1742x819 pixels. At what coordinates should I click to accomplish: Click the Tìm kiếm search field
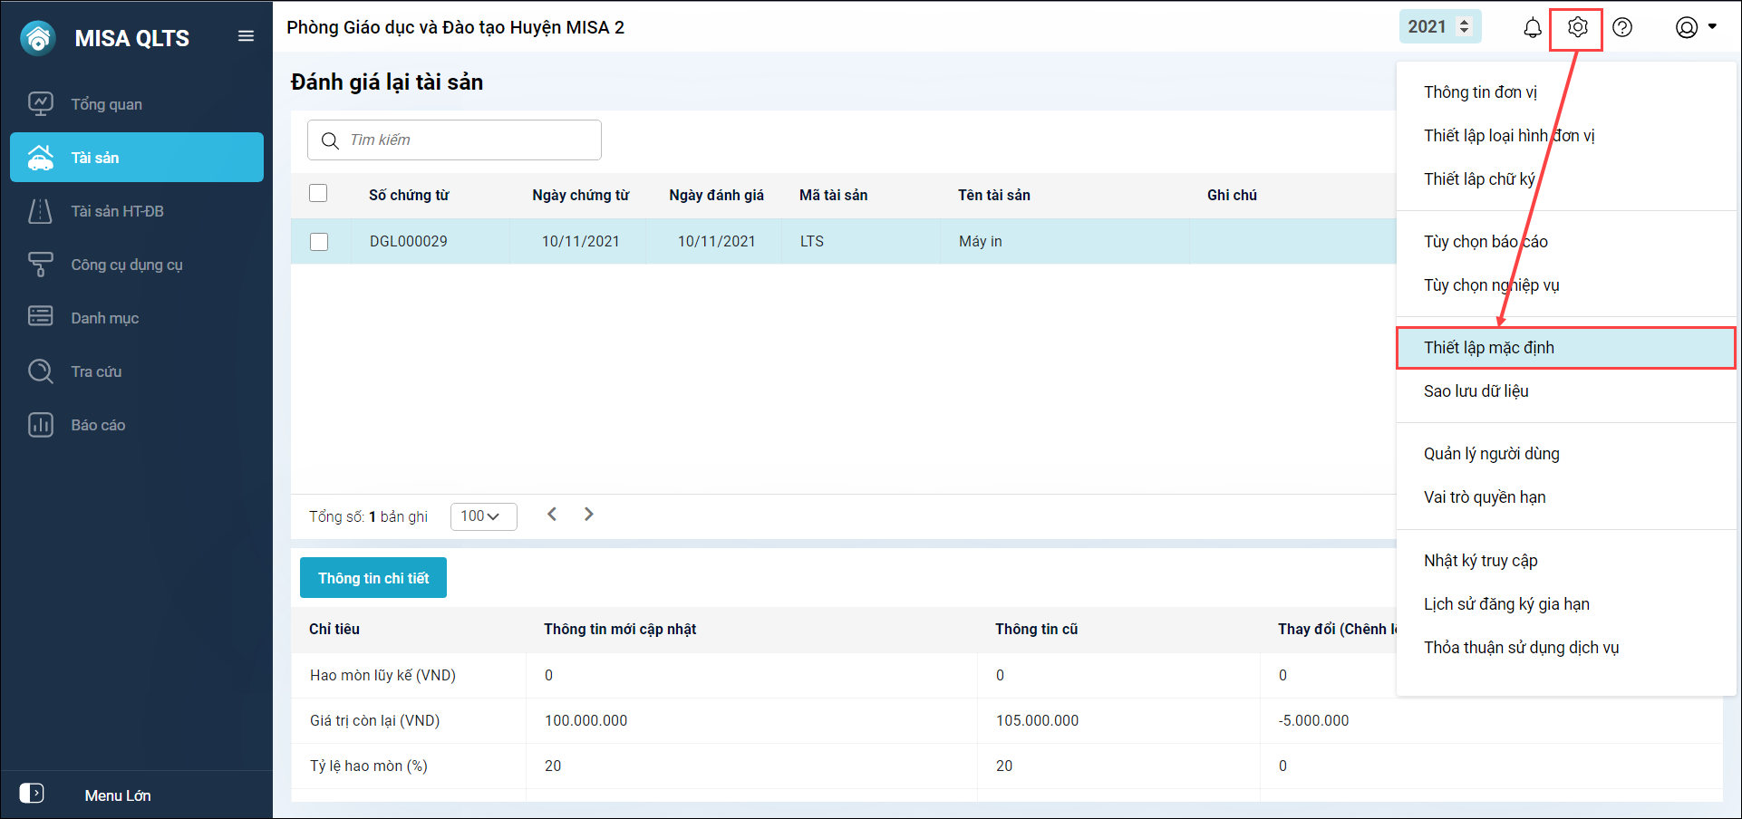[467, 140]
